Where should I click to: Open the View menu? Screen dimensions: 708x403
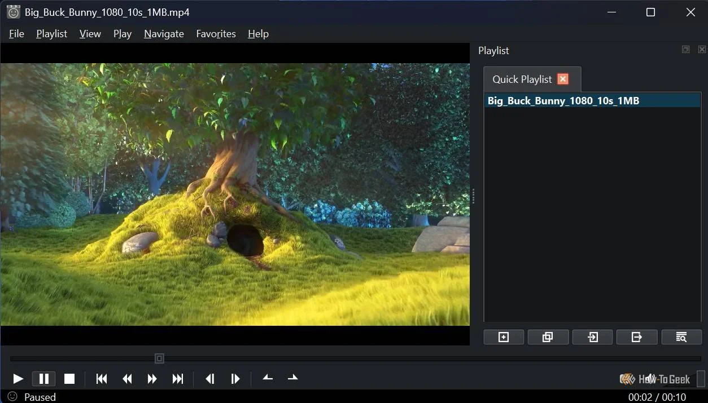pos(90,34)
